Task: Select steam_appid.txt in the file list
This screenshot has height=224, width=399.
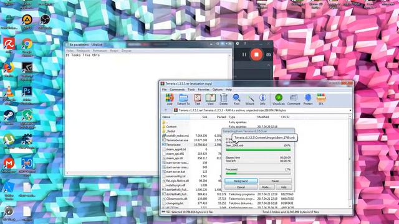Action: 176,149
